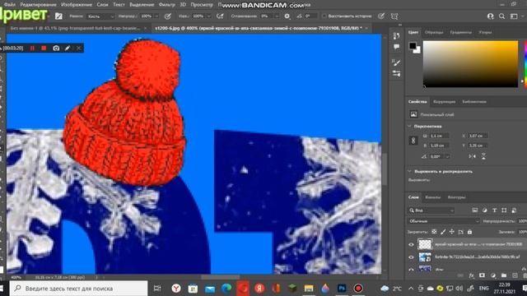This screenshot has width=527, height=296.
Task: Switch to the Каналы tab
Action: coord(432,197)
